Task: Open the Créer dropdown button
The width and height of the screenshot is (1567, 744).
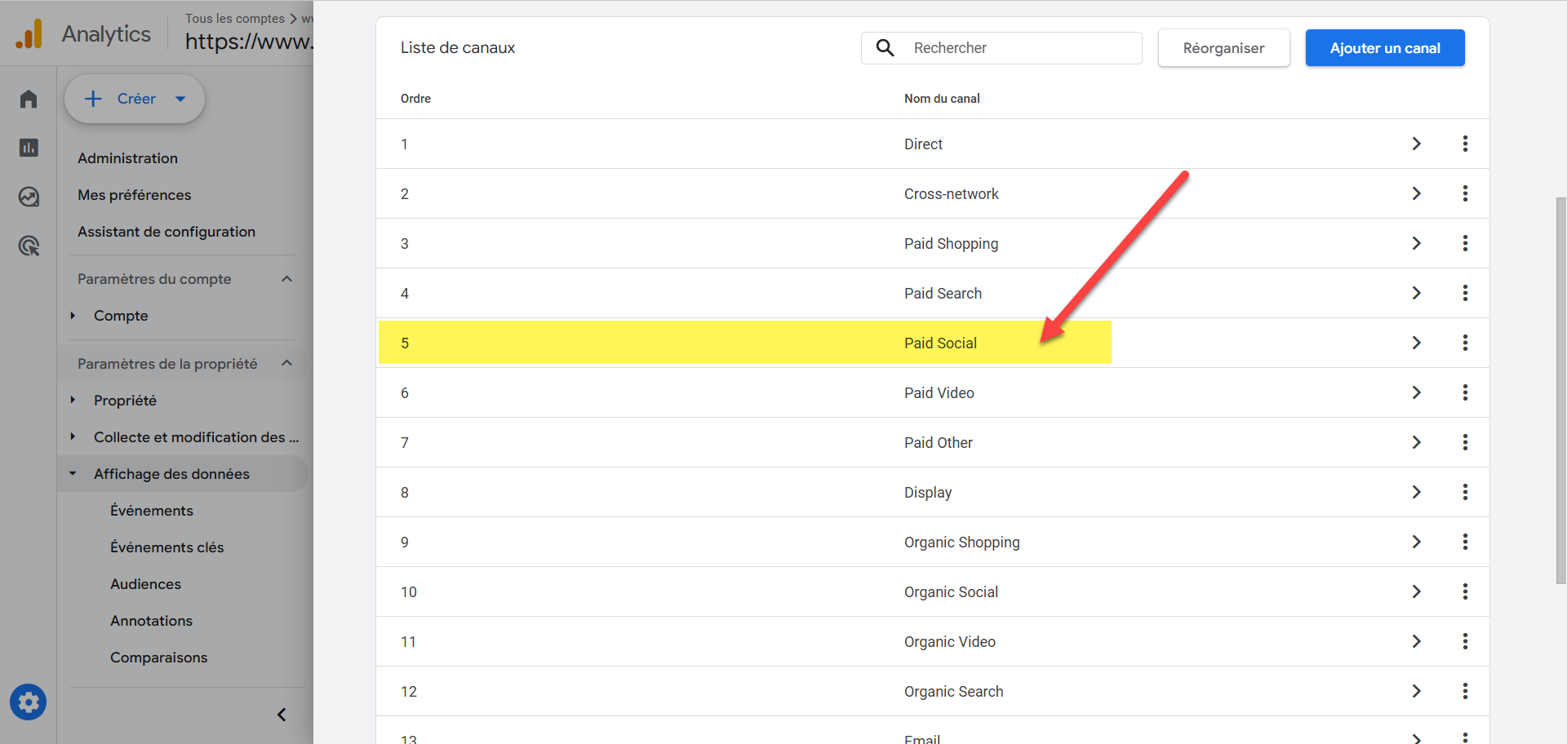Action: coord(135,99)
